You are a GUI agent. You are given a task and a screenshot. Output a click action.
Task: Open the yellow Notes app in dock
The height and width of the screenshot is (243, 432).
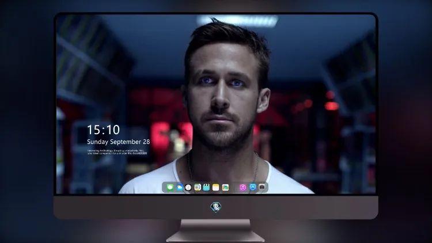[216, 187]
